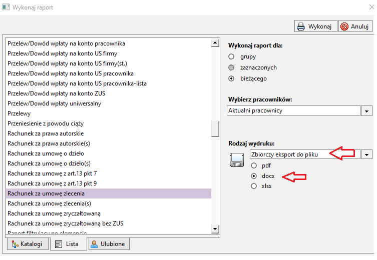Click the printer icon on Wykonaj
The image size is (377, 260).
301,26
